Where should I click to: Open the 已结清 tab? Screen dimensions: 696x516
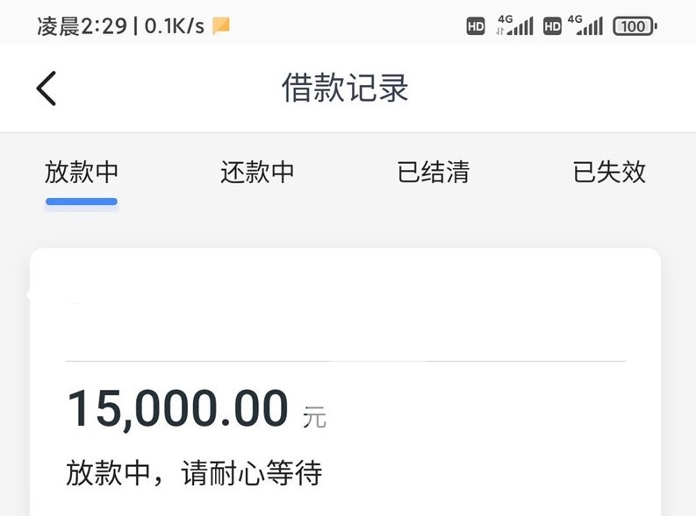(x=434, y=172)
